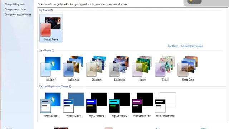Click the Save theme link
Screen dimensions: 229x129
tap(173, 46)
